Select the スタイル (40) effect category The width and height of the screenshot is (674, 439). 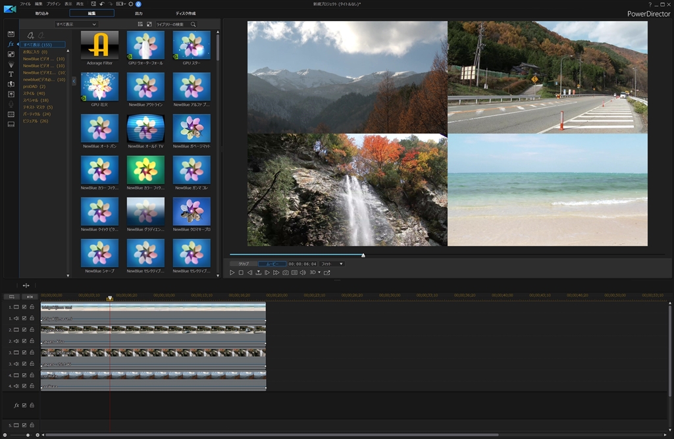(34, 93)
